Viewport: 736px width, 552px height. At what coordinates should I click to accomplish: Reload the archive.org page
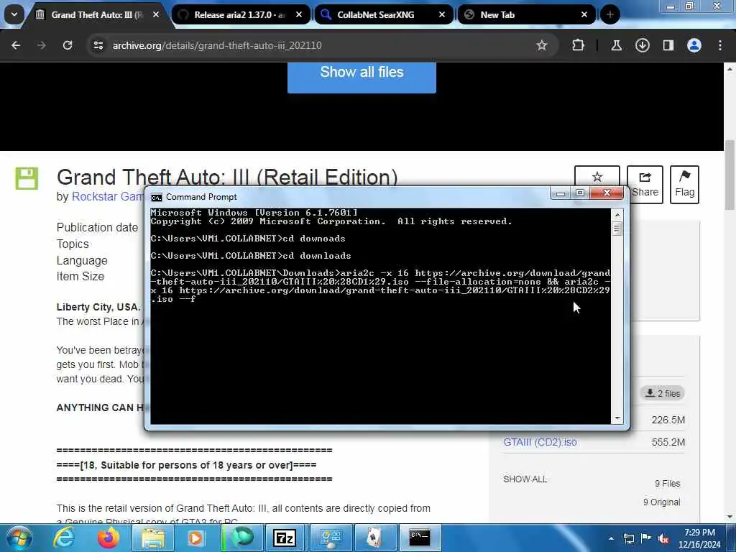(x=68, y=45)
